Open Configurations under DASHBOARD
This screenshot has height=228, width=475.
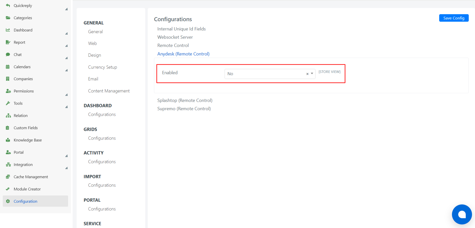tap(102, 114)
